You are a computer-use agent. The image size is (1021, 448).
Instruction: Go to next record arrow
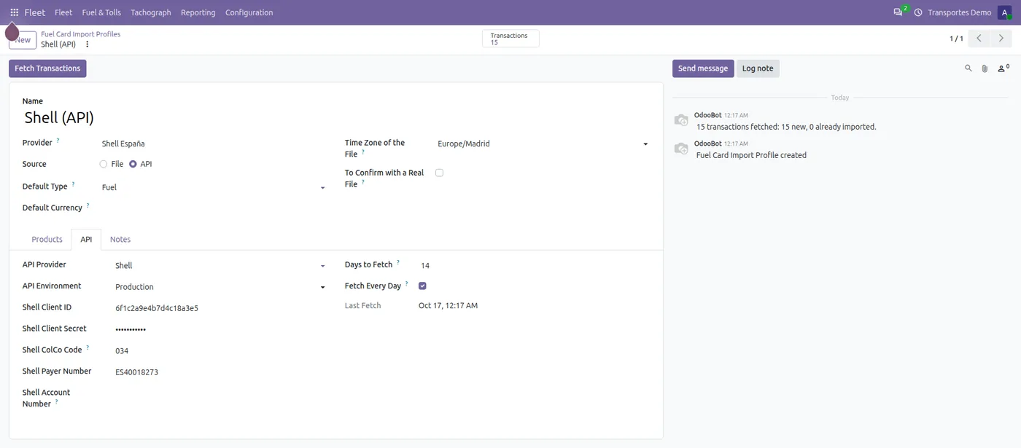coord(1001,39)
